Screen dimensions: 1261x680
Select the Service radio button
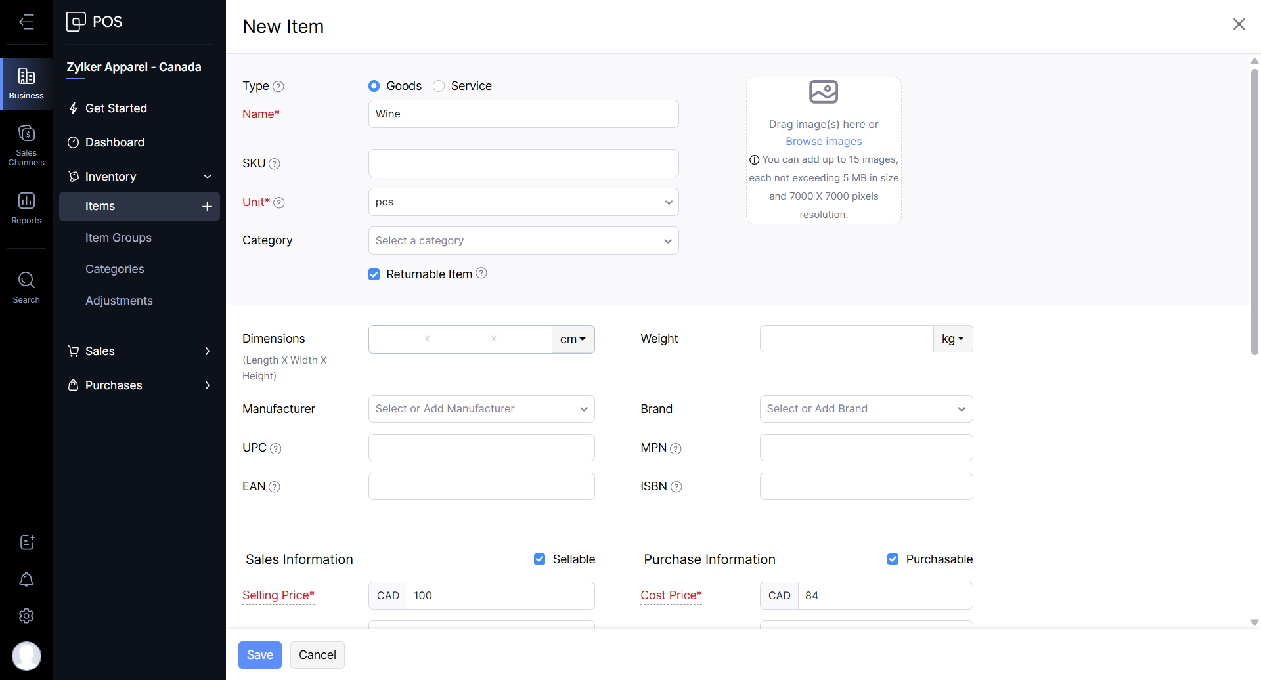[439, 86]
